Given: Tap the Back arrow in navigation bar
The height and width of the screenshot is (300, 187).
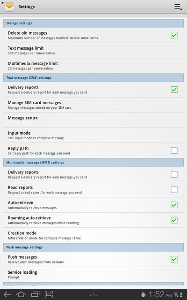Looking at the screenshot, I should click(7, 294).
